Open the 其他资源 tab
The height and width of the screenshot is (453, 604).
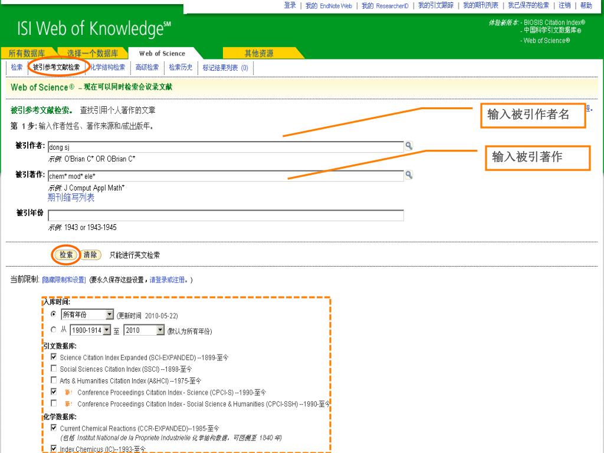259,53
